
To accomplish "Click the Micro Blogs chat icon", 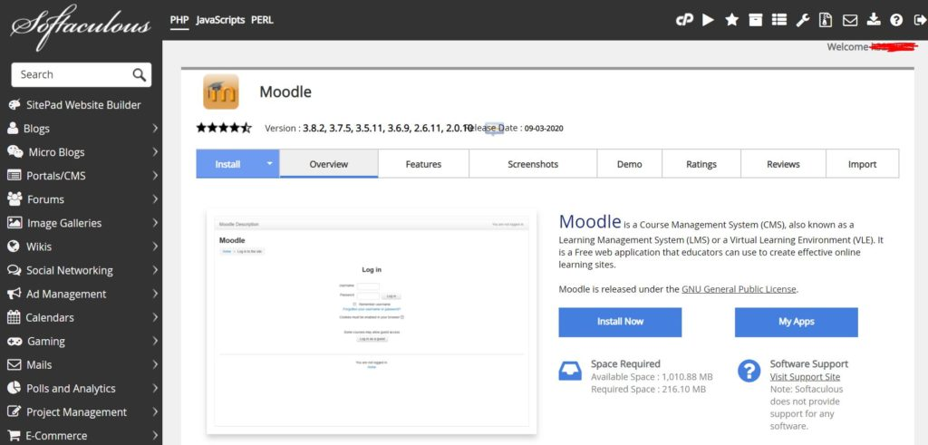I will click(x=15, y=151).
